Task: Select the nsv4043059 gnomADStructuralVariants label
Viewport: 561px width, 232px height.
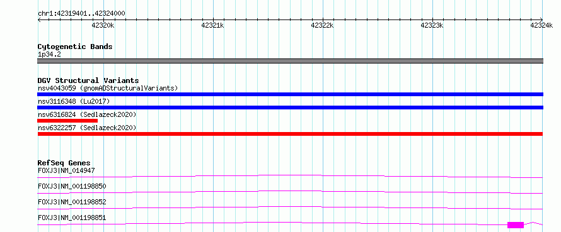Action: pos(108,88)
